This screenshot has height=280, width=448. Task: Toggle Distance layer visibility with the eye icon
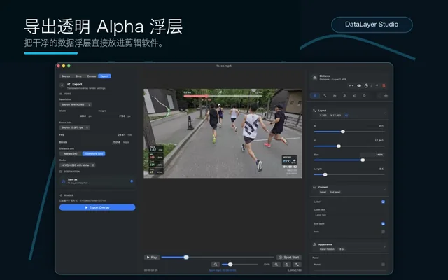pos(359,85)
